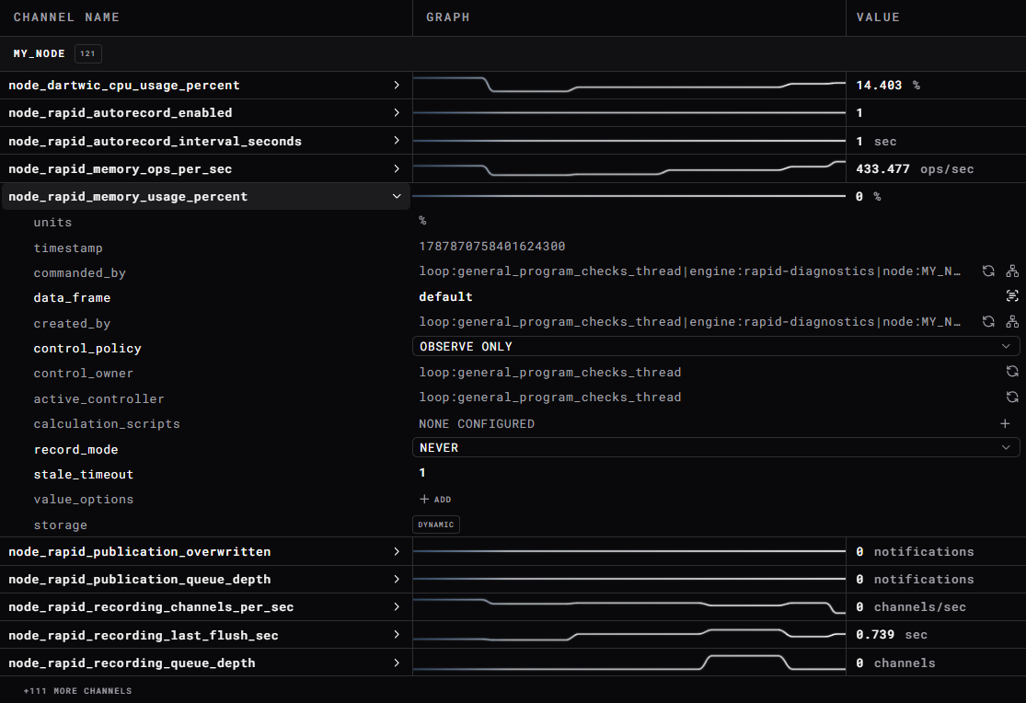Click the stale_timeout value 1
The width and height of the screenshot is (1026, 703).
(422, 473)
